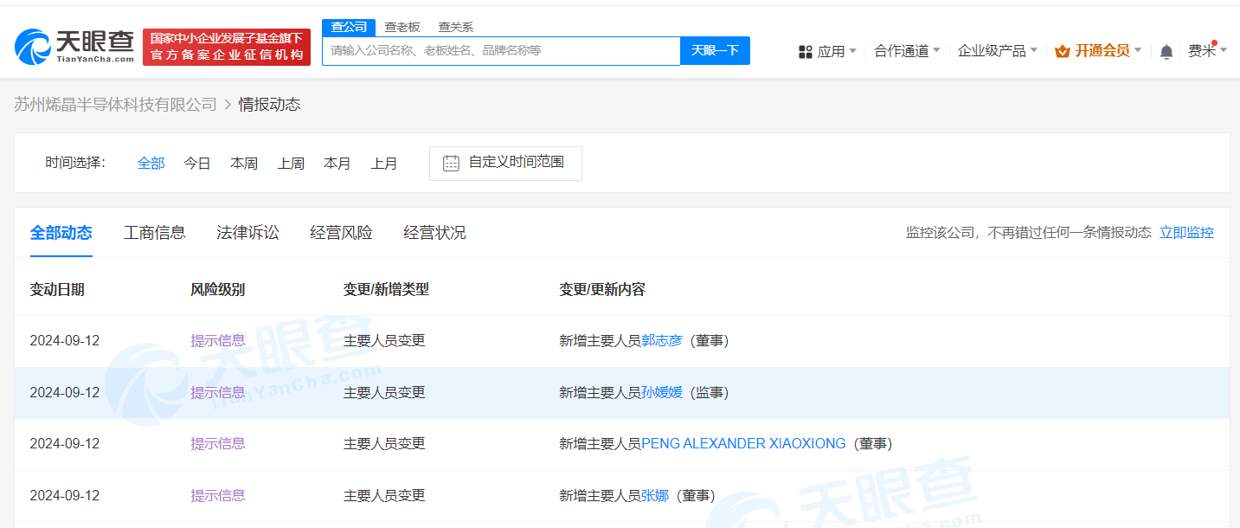Click the crown icon next to 开通会员

[x=1062, y=51]
